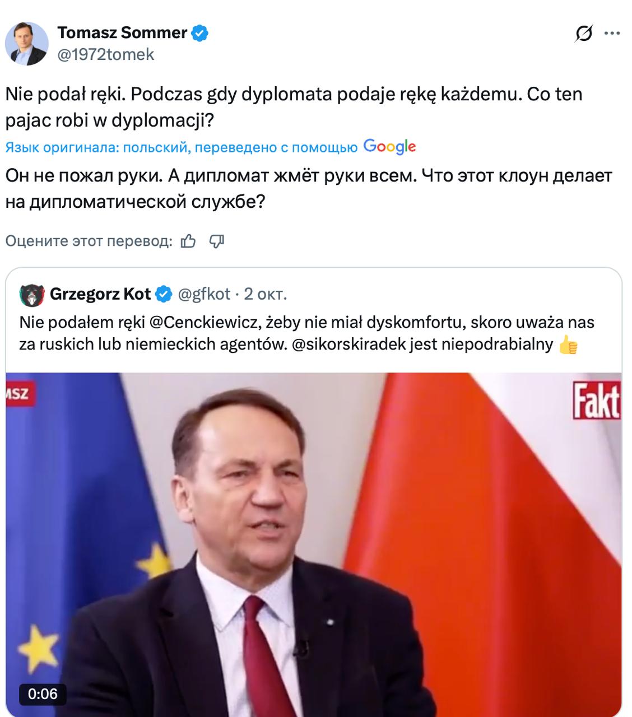The image size is (632, 717).
Task: Rate translation with thumbs up
Action: [188, 241]
